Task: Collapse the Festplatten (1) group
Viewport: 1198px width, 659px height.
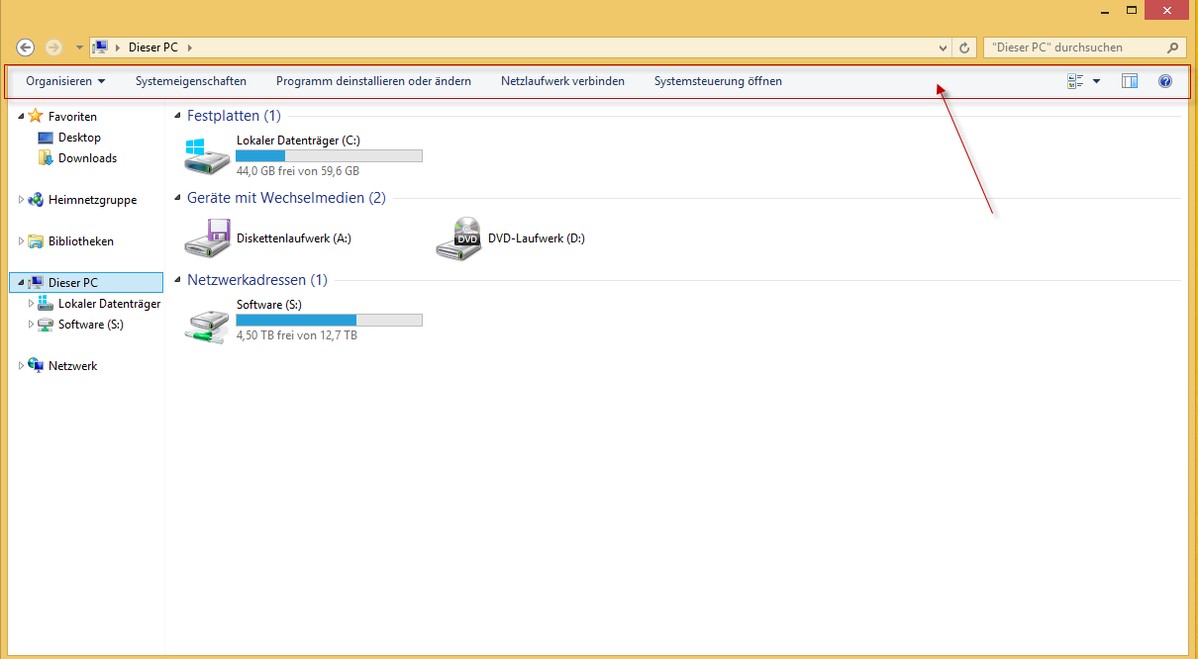Action: pos(178,116)
